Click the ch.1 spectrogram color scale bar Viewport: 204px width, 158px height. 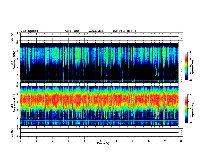[186, 66]
